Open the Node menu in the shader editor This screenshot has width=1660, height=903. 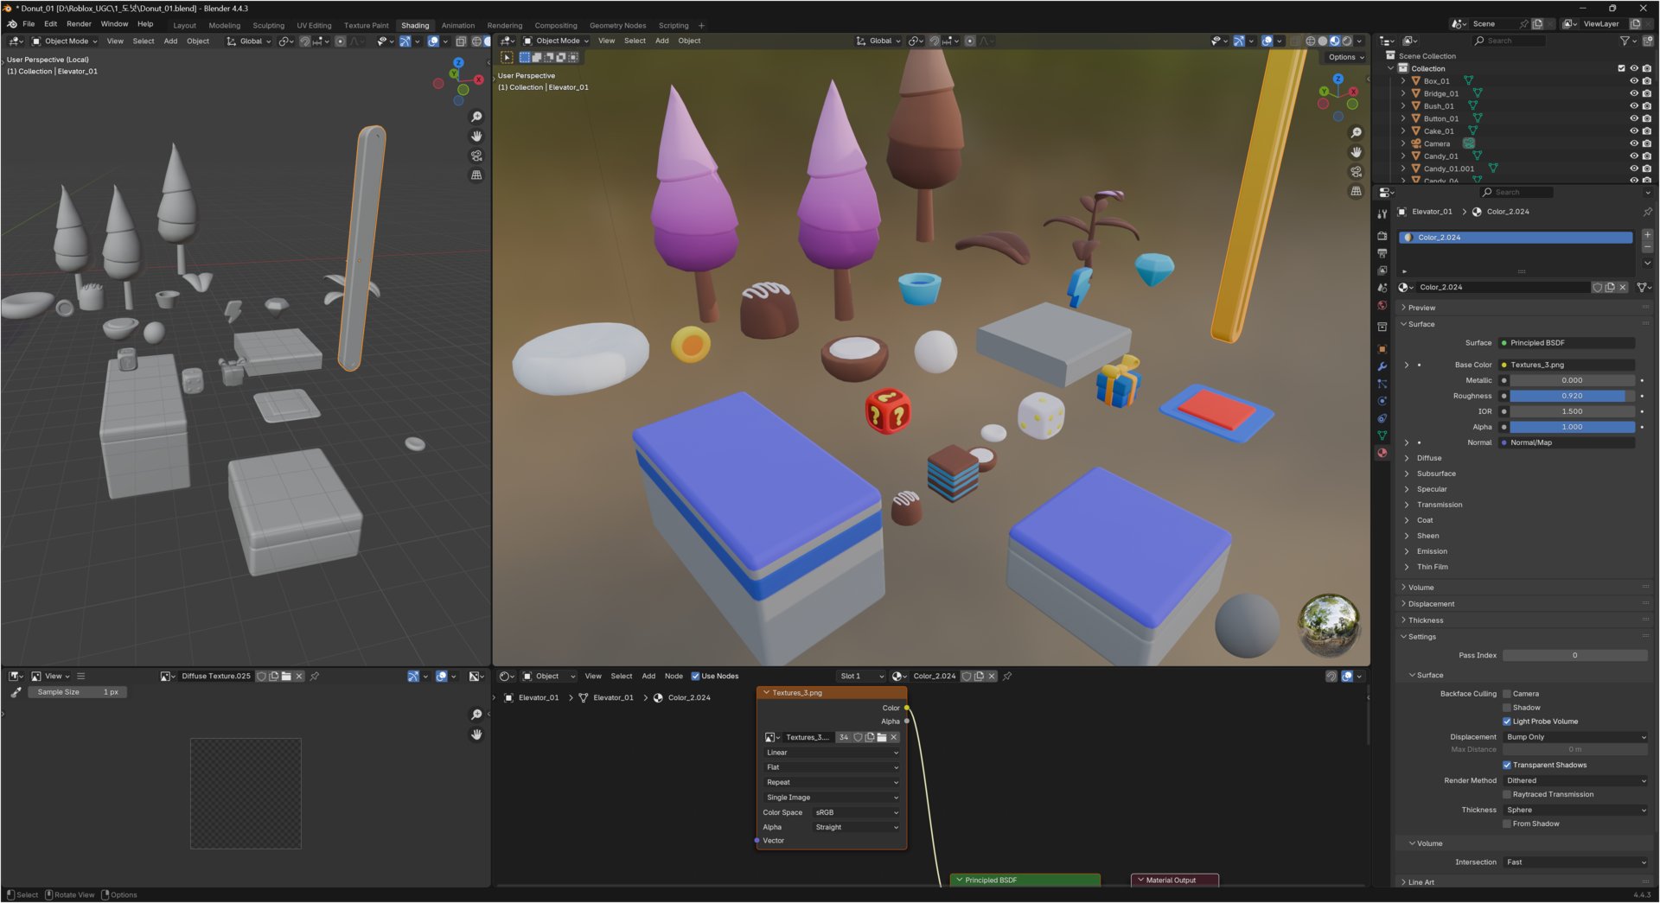tap(674, 676)
